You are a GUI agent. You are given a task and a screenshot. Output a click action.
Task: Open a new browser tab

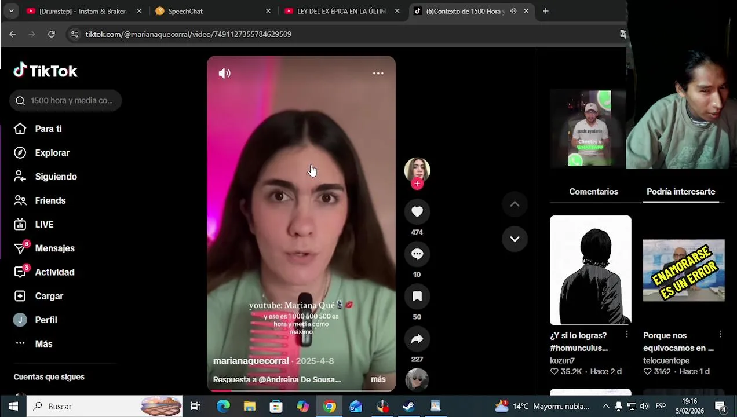(x=545, y=11)
